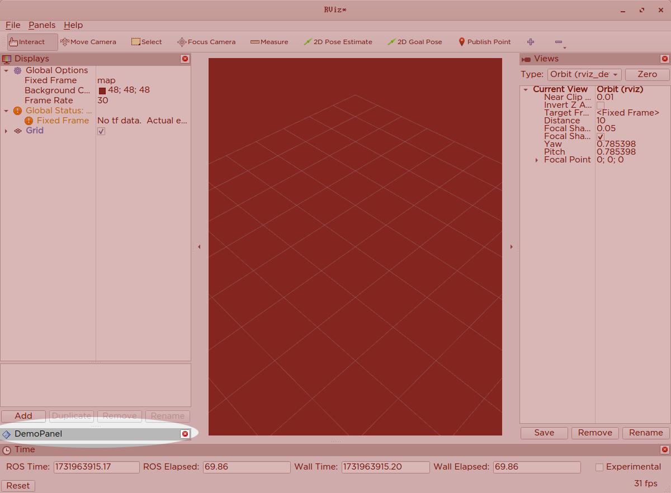Open the Panels menu
The image size is (671, 493).
coord(42,25)
